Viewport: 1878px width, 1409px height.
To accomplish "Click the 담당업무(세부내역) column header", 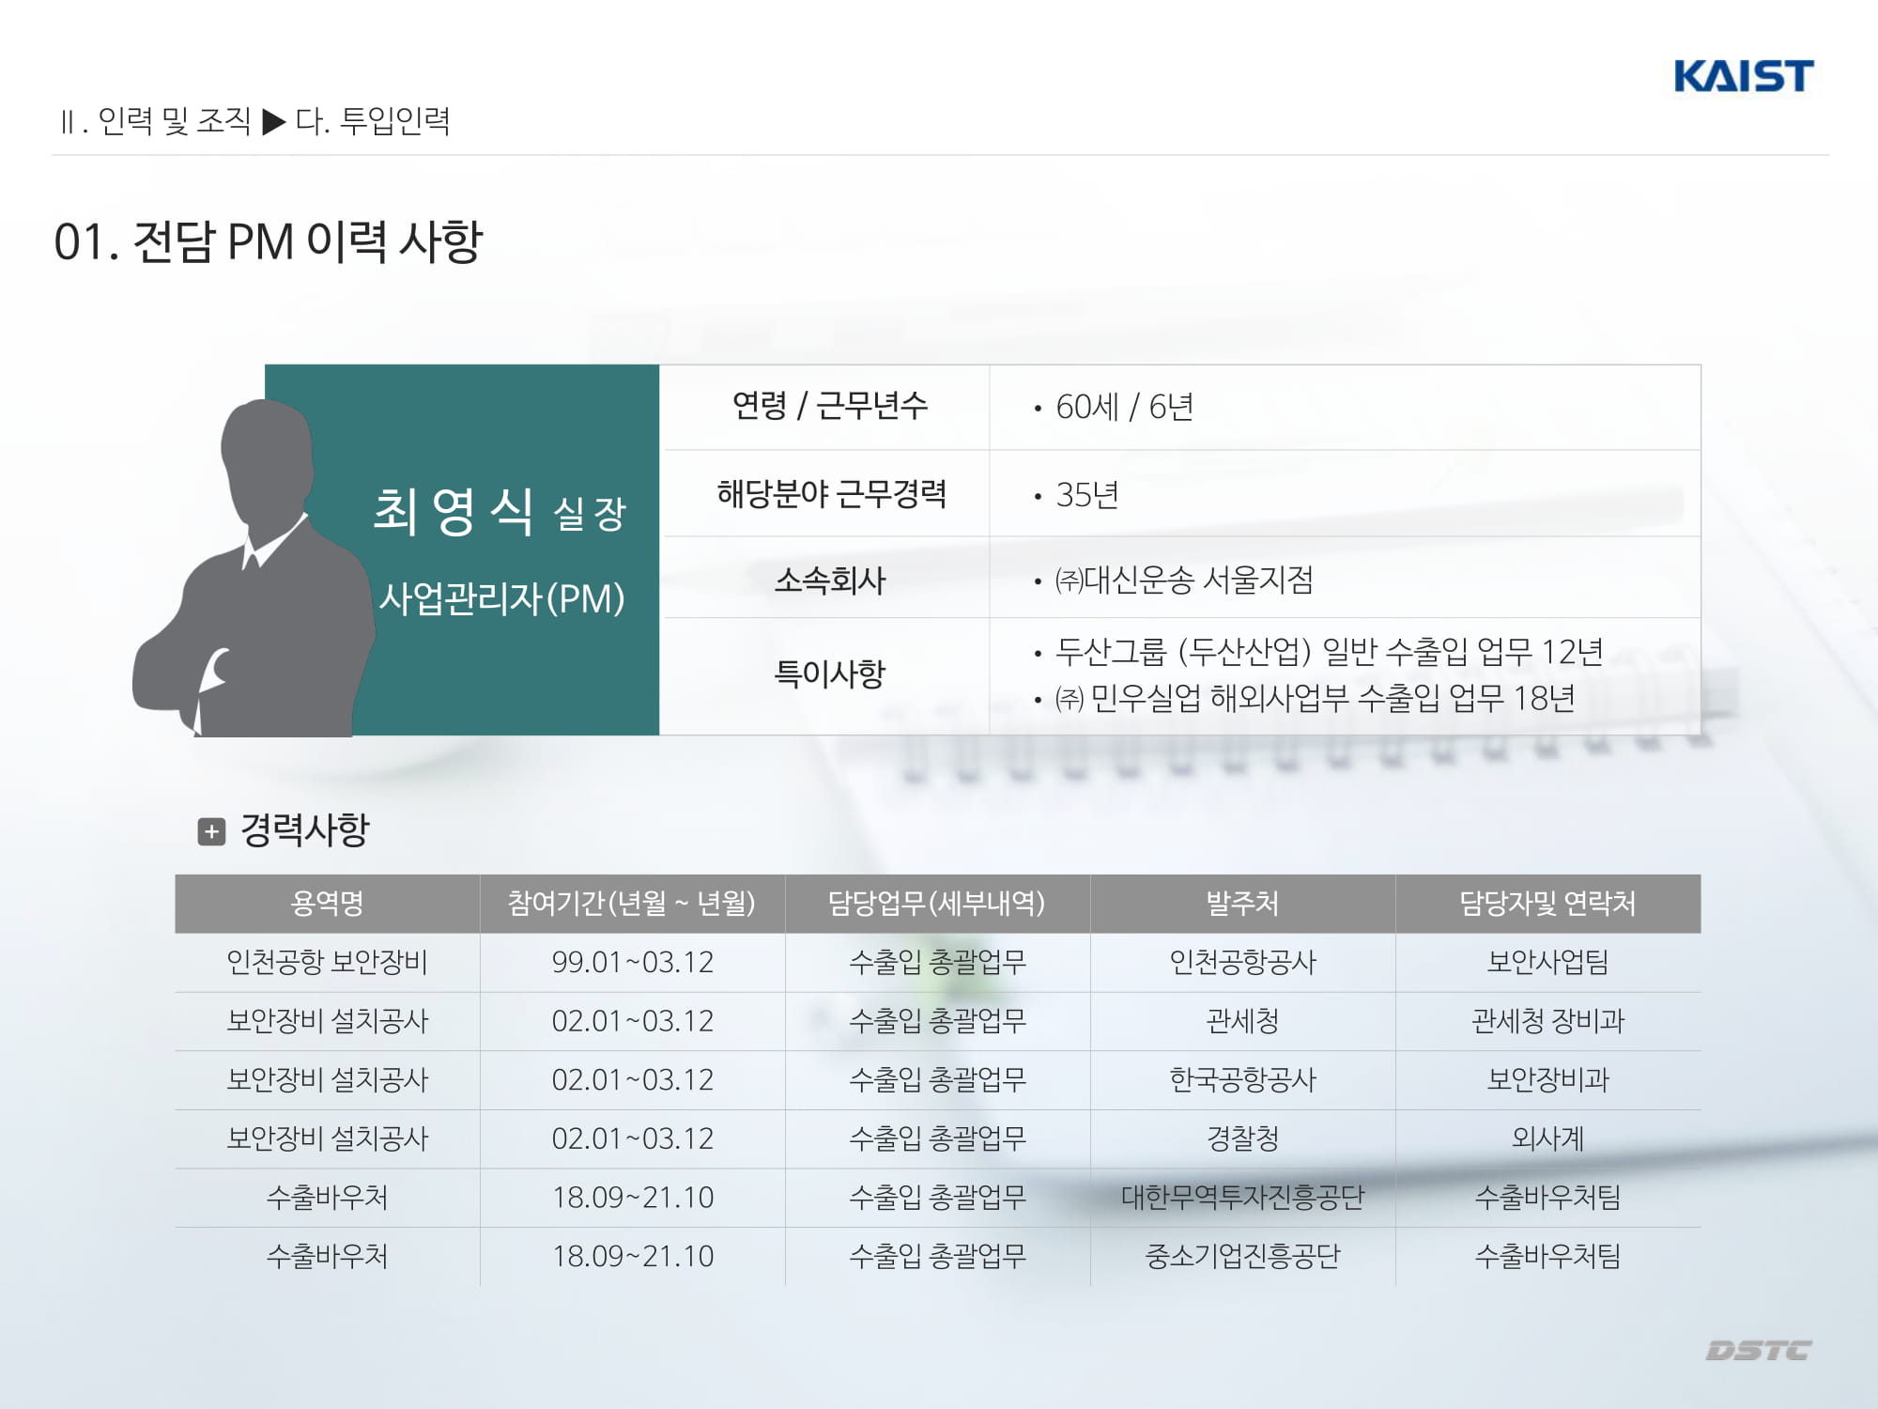I will point(936,904).
